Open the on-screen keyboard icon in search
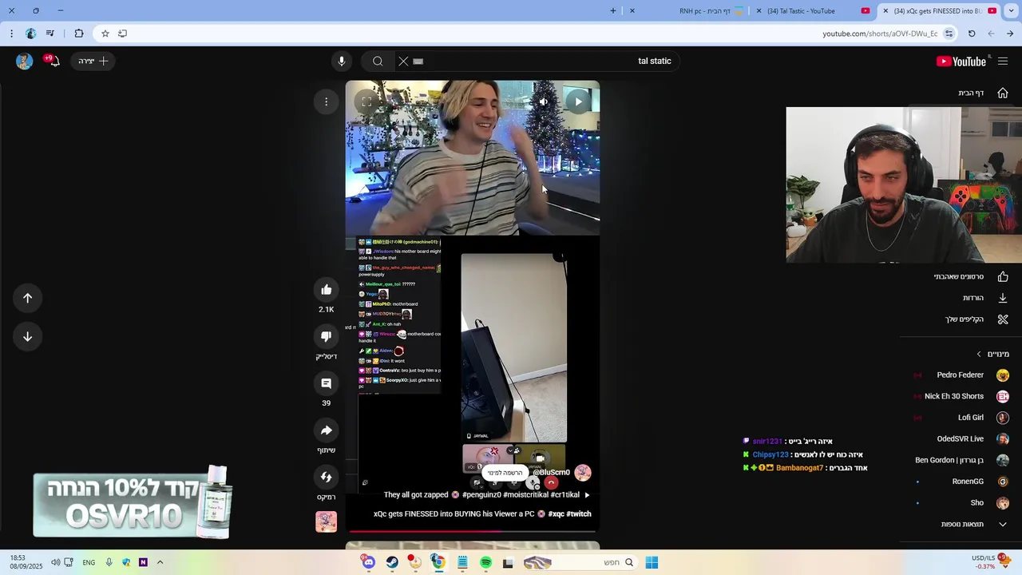Screen dimensions: 1022x575 (x=418, y=61)
